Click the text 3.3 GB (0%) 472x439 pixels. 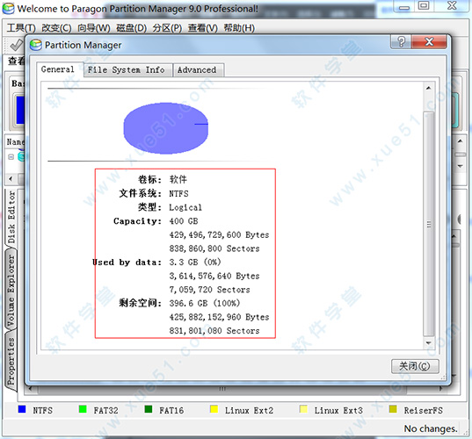195,263
